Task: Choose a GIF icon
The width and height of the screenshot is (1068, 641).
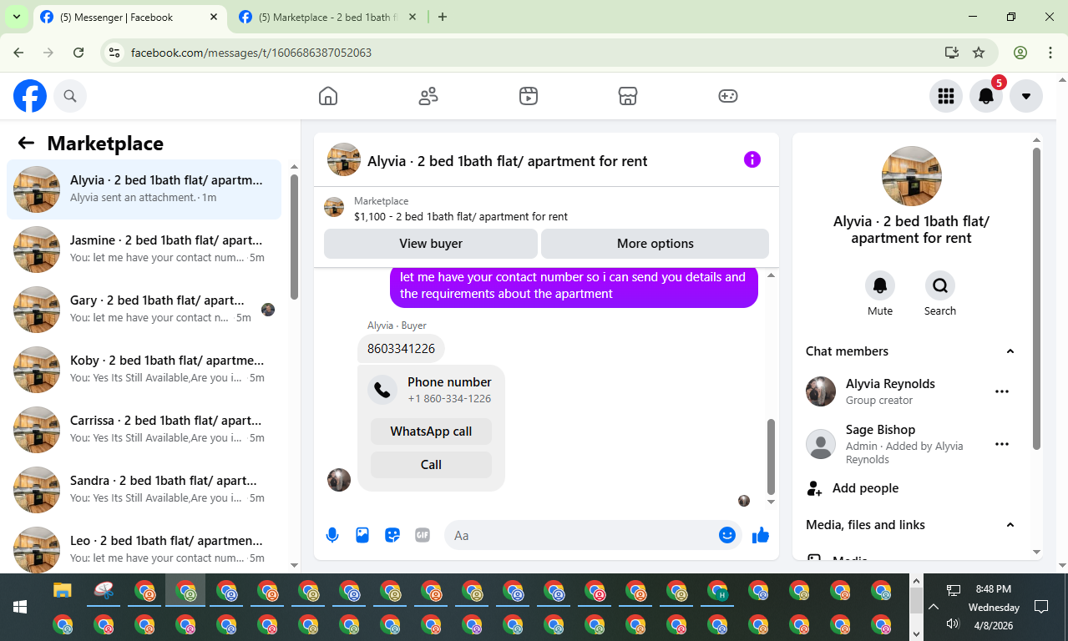Action: click(423, 535)
